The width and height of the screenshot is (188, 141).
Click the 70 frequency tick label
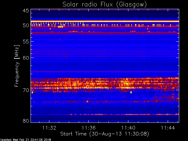[x=26, y=90]
